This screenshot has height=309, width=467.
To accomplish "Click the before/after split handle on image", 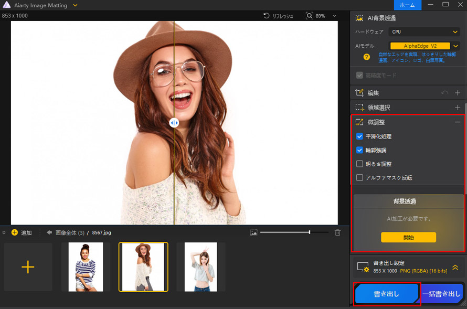I will point(174,122).
